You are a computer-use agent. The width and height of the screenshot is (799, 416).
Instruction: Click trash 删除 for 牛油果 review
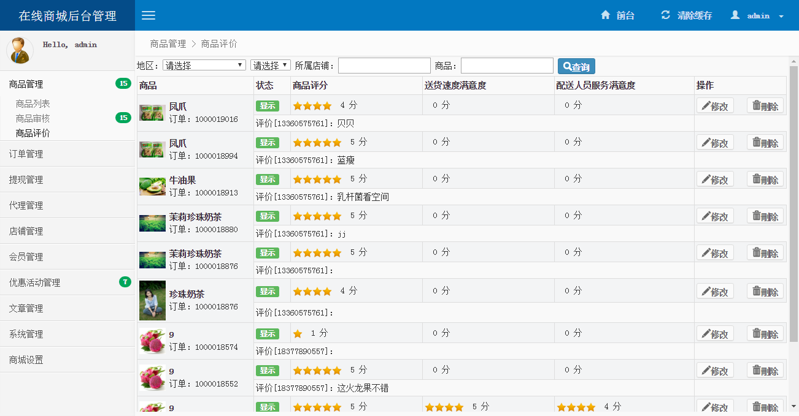point(765,180)
